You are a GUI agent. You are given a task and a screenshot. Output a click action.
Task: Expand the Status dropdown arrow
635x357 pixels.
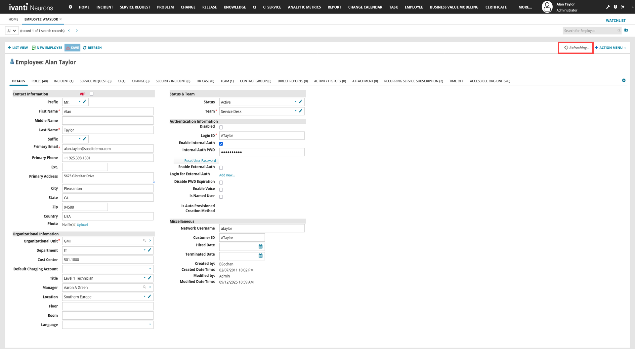[296, 102]
